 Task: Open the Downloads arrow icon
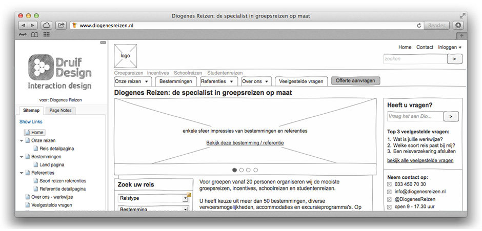pyautogui.click(x=458, y=26)
